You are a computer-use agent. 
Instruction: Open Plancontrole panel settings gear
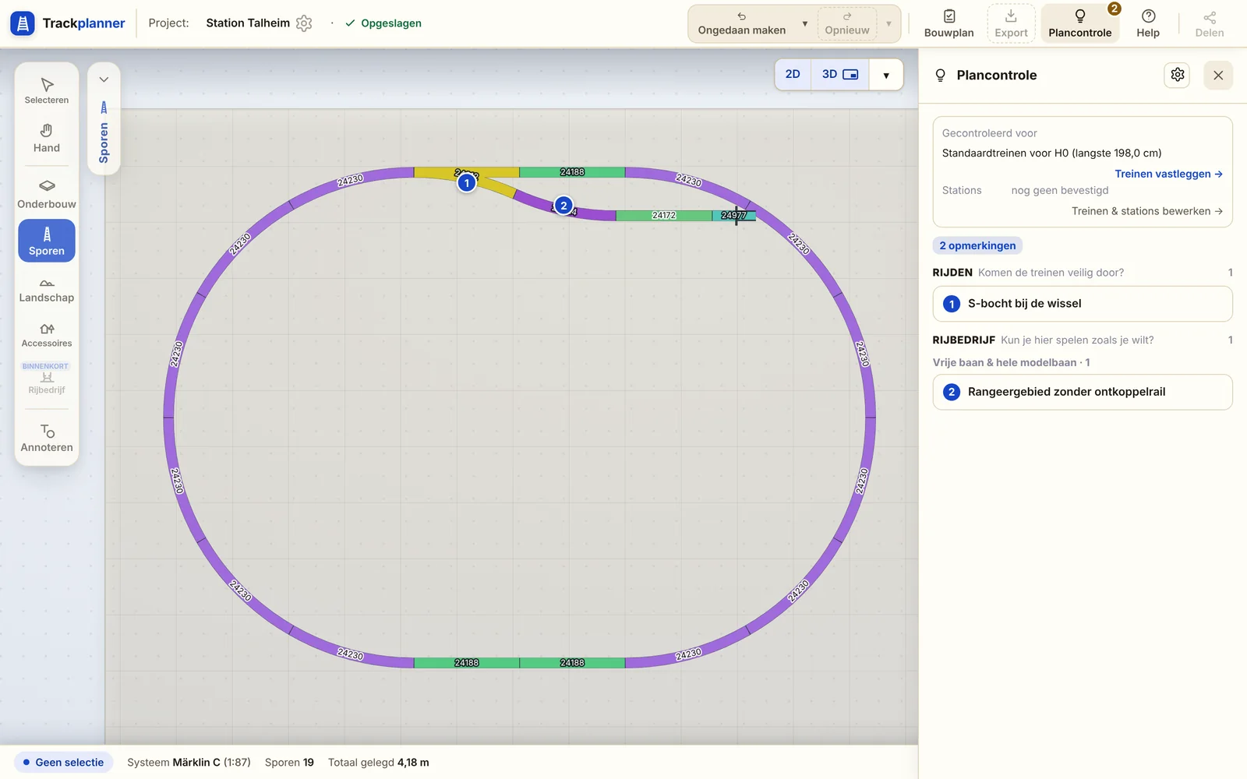(x=1178, y=75)
